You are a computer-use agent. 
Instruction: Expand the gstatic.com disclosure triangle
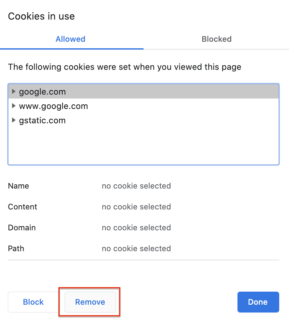14,120
